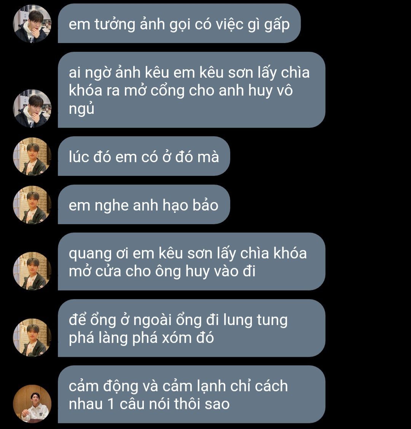The image size is (411, 429).
Task: Click the word 'quang' in the chat
Action: click(90, 254)
